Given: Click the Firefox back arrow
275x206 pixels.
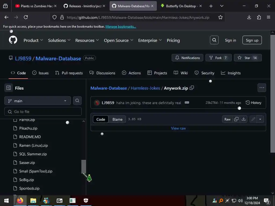Looking at the screenshot, I should coord(6,17).
